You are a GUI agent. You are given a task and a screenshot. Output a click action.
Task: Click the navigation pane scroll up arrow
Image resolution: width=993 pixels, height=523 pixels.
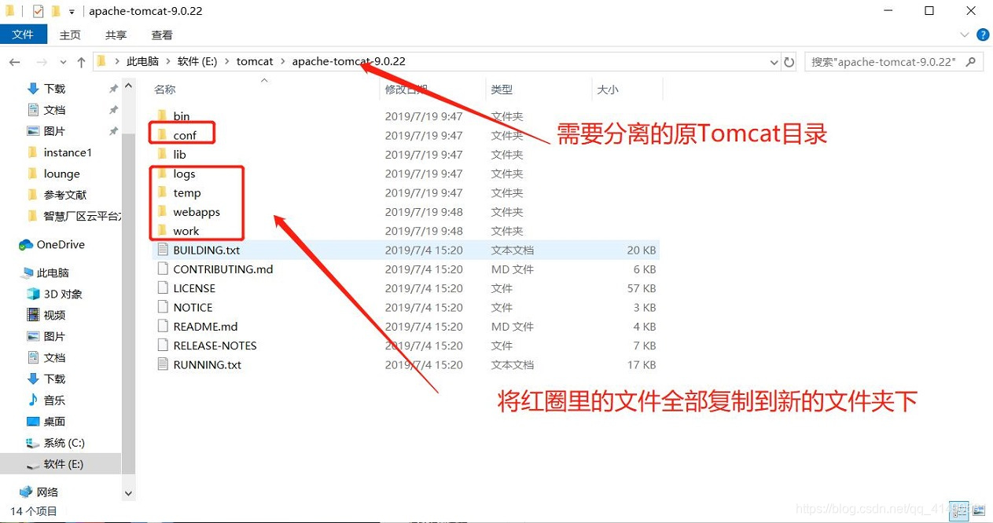129,84
